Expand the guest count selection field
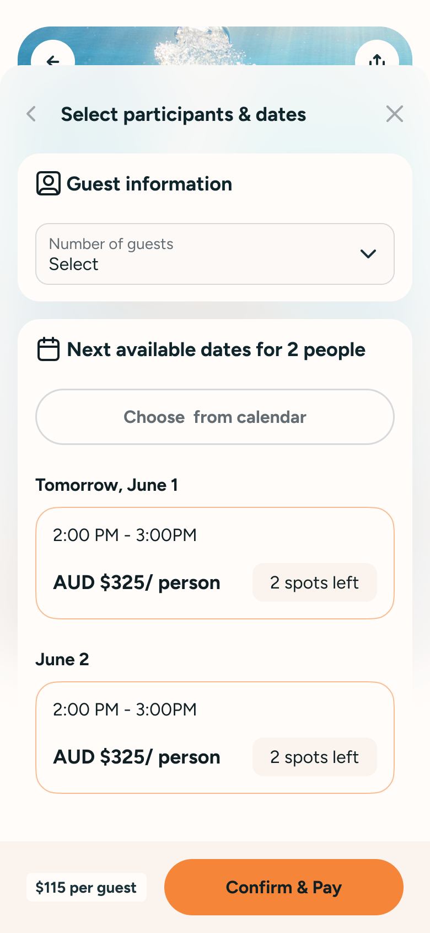 coord(215,254)
